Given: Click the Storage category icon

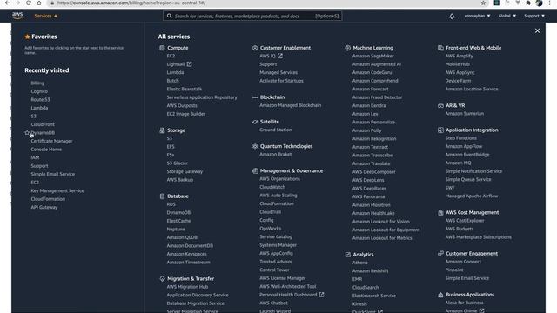Looking at the screenshot, I should [x=162, y=130].
